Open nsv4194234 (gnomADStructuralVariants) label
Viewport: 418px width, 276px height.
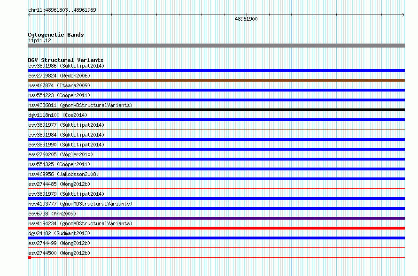tap(80, 223)
